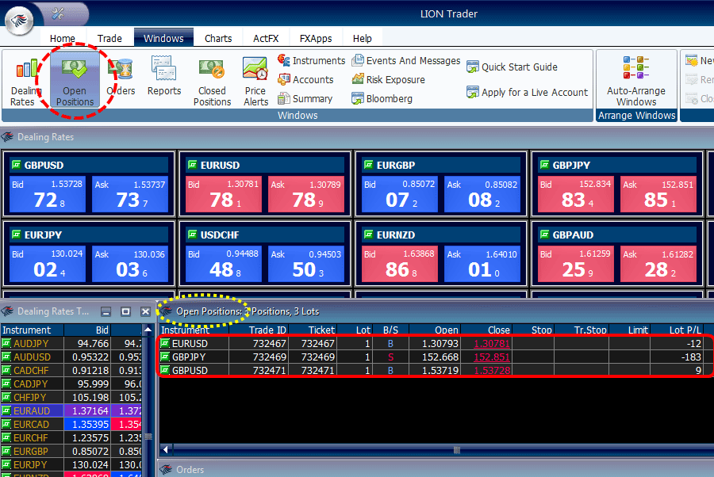The width and height of the screenshot is (714, 477).
Task: Click EURUSD close price 1.30781 link
Action: click(x=492, y=344)
